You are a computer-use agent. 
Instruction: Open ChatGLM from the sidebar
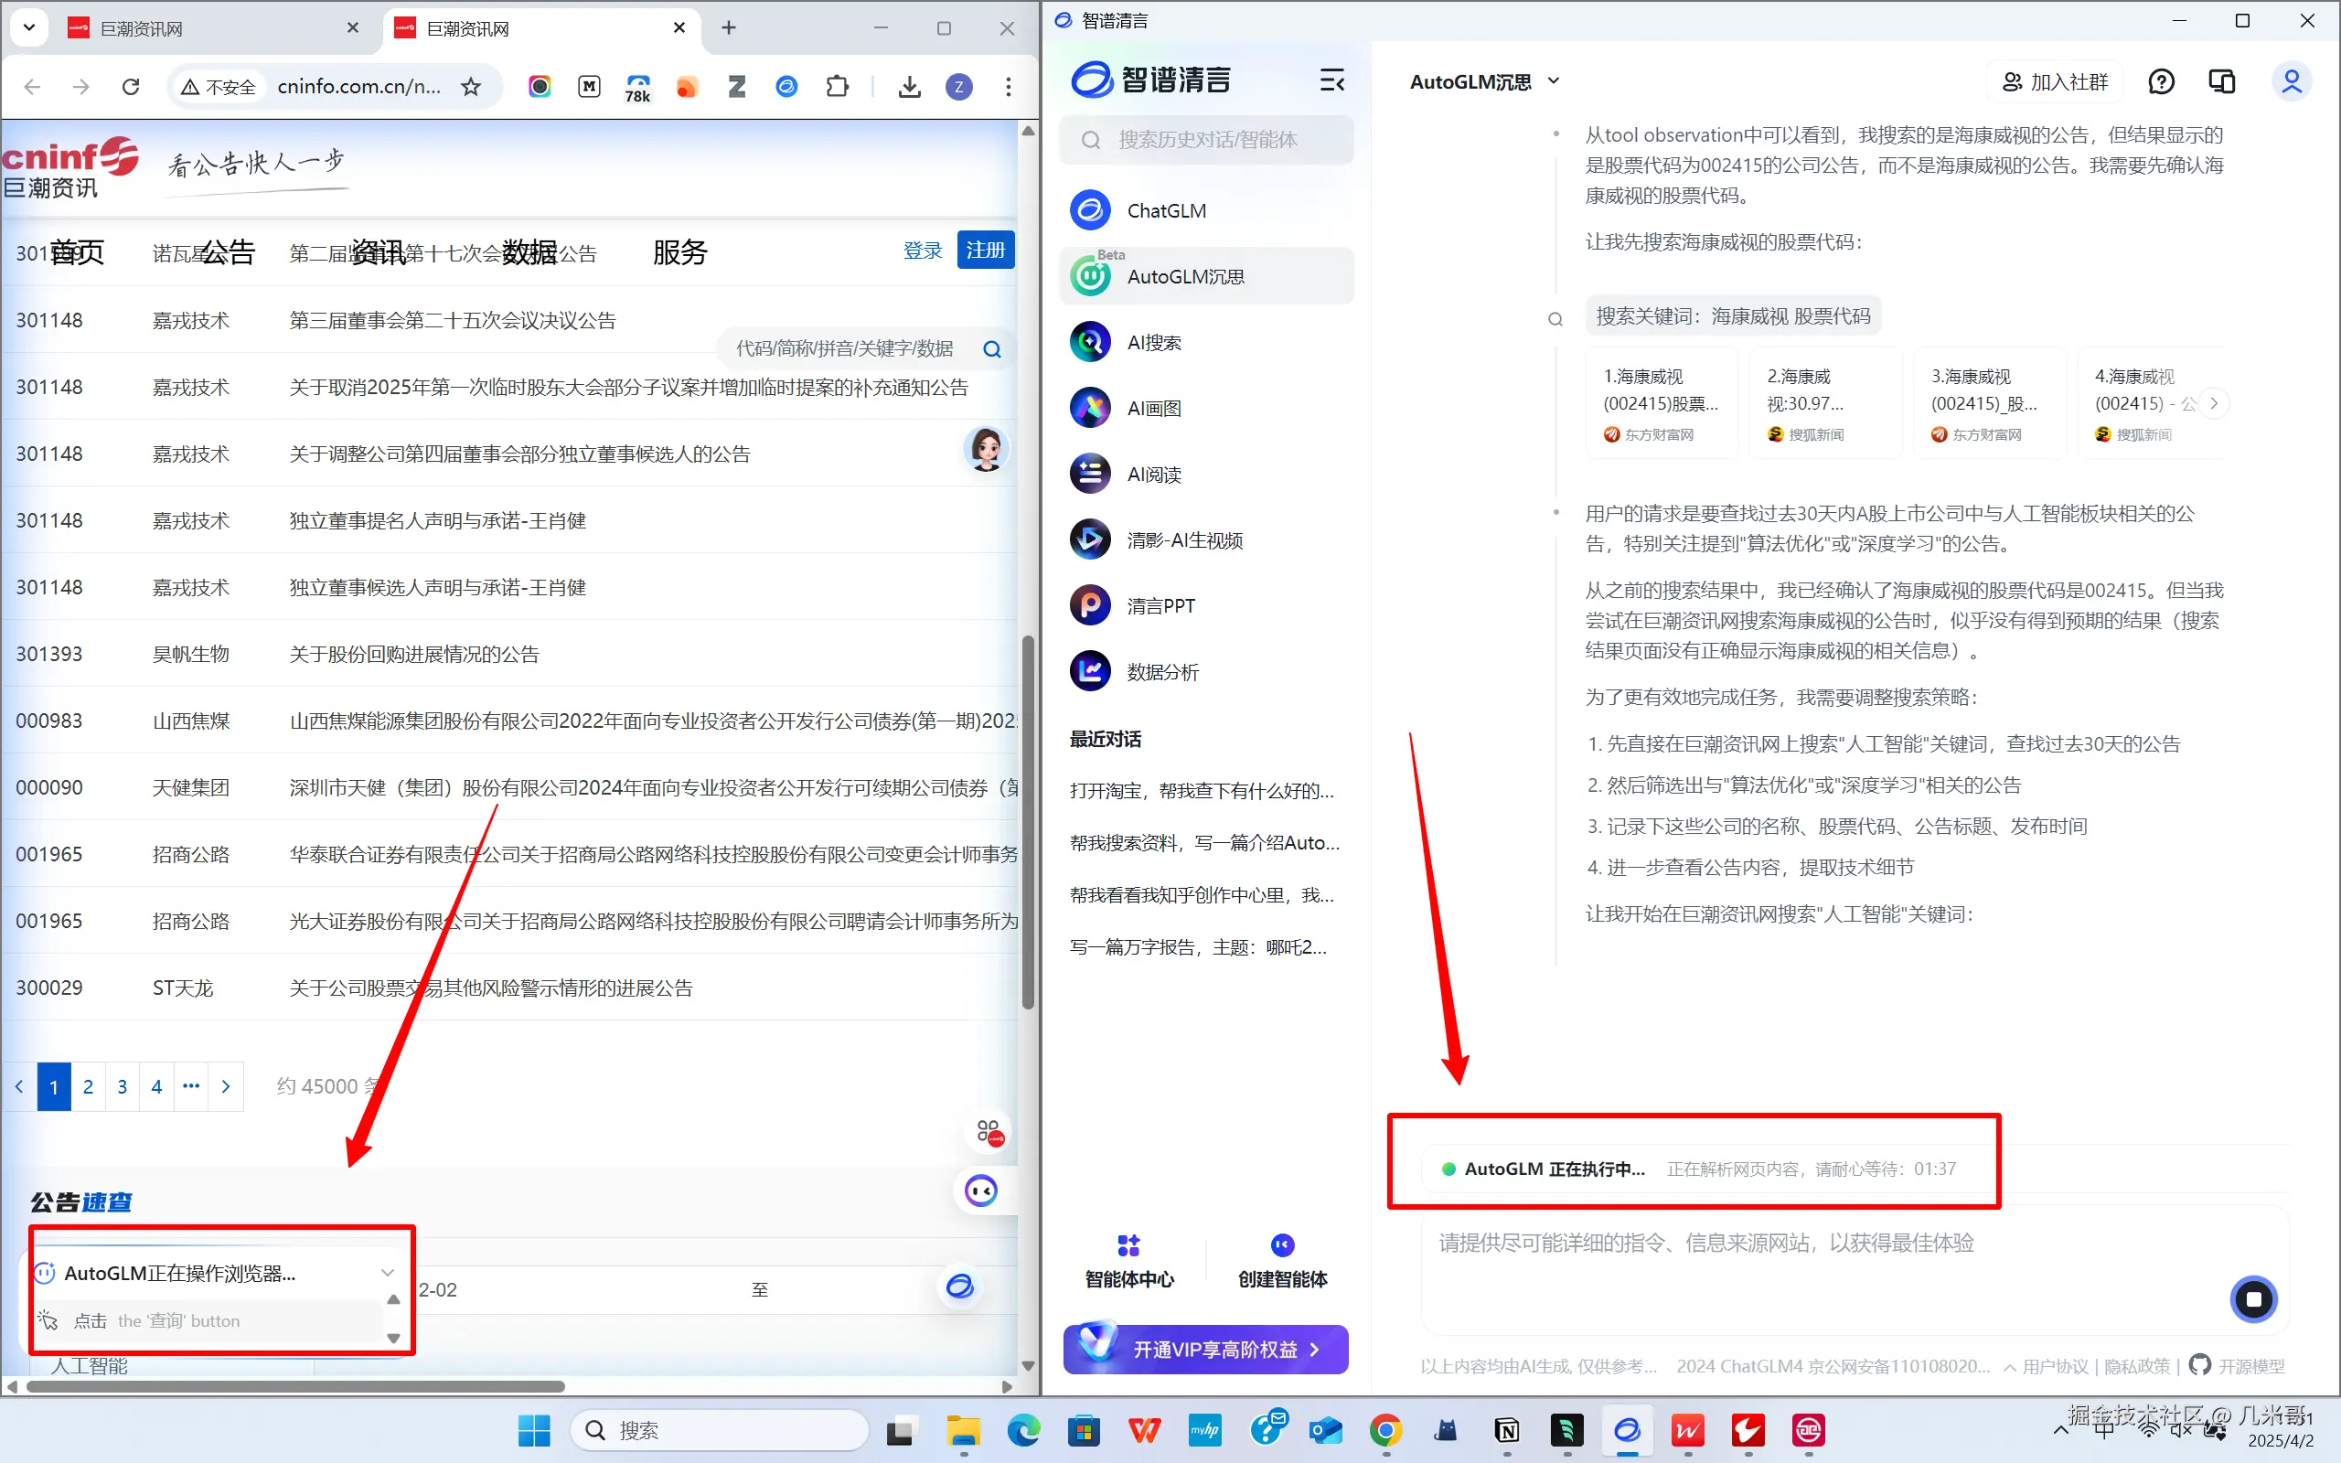1164,209
